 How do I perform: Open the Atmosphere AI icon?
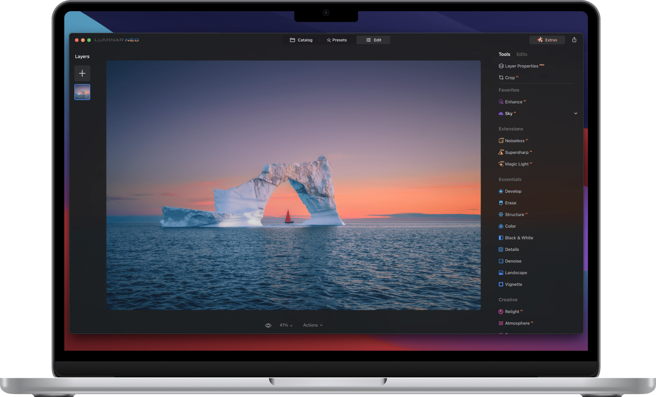point(501,323)
